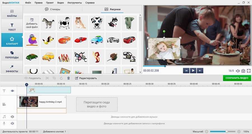Screen dimensions: 252x134
Task: Select the silver sports car clipart
Action: coord(113,40)
